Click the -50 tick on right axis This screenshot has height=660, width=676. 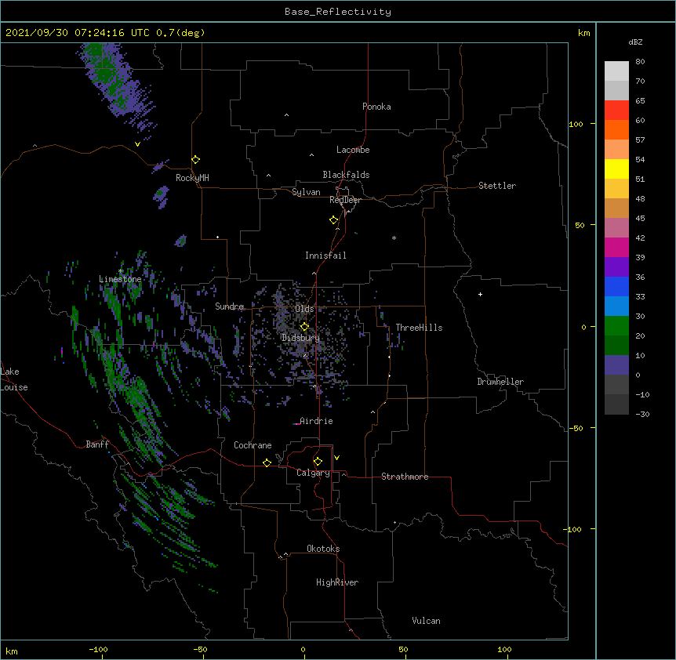pos(575,428)
